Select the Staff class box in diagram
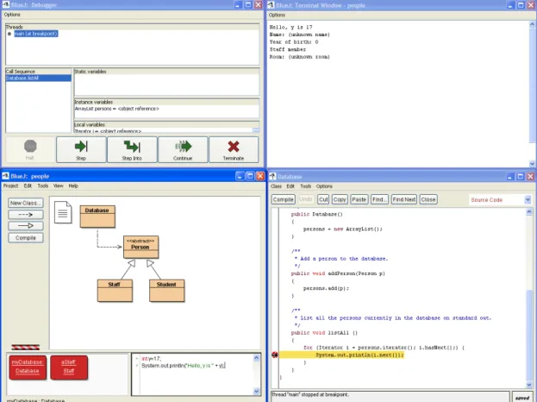The image size is (537, 402). pyautogui.click(x=115, y=291)
